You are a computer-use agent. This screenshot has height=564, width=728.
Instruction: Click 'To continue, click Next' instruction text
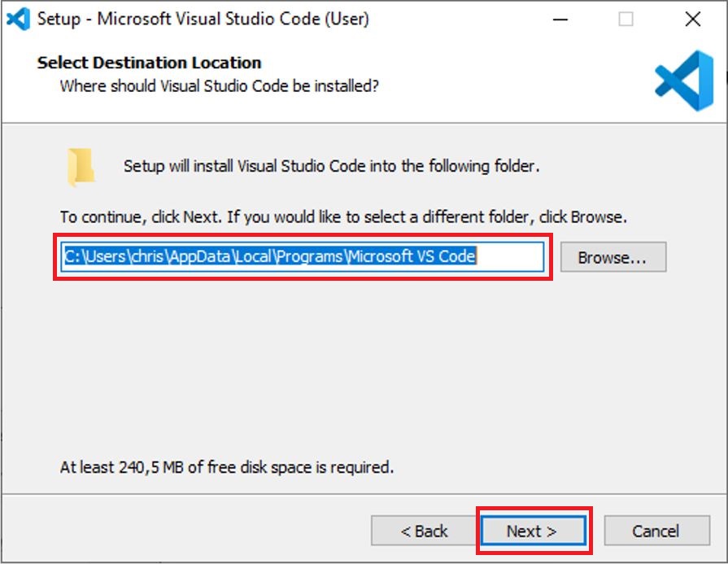tap(343, 217)
